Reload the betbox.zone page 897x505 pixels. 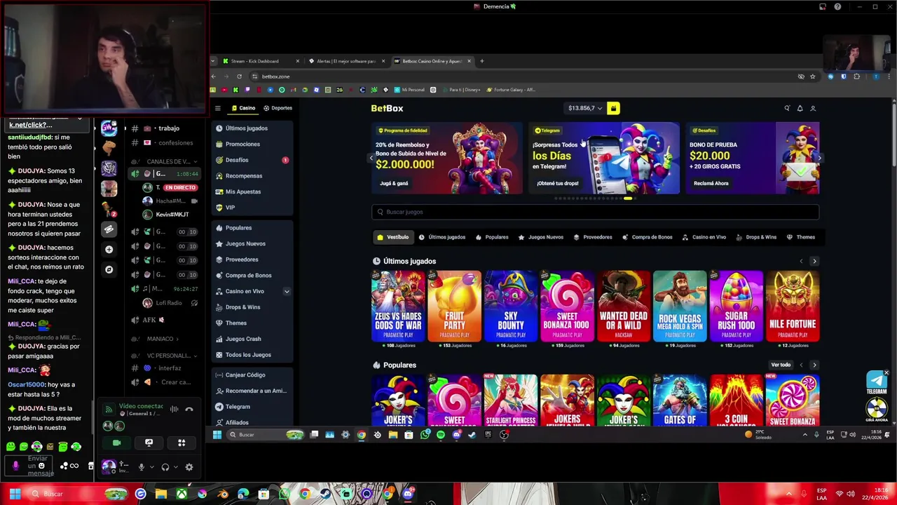[239, 76]
